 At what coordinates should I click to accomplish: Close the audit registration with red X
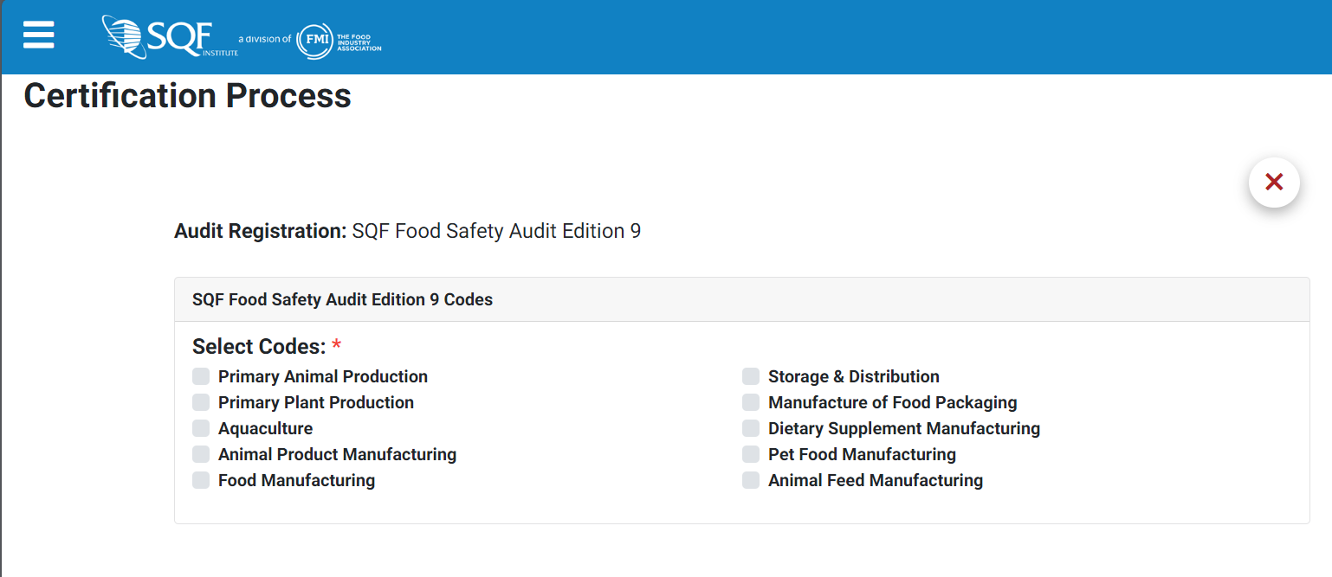coord(1273,183)
